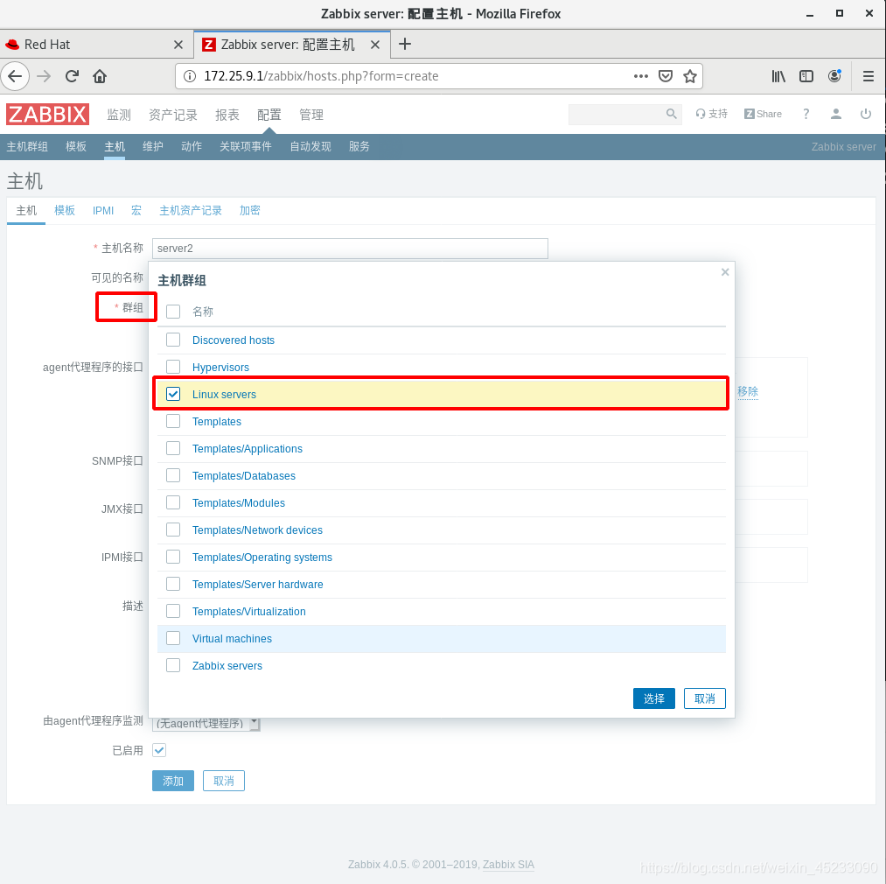Check Templates/Modules checkbox
This screenshot has width=886, height=884.
(173, 502)
